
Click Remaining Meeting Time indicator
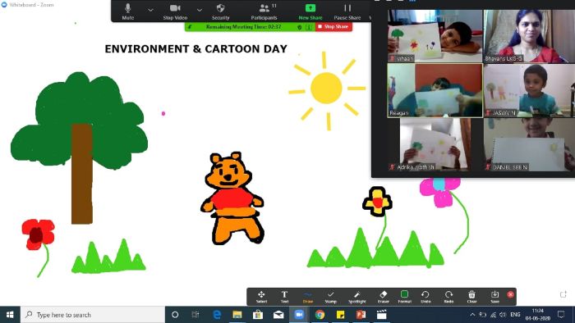tap(243, 27)
